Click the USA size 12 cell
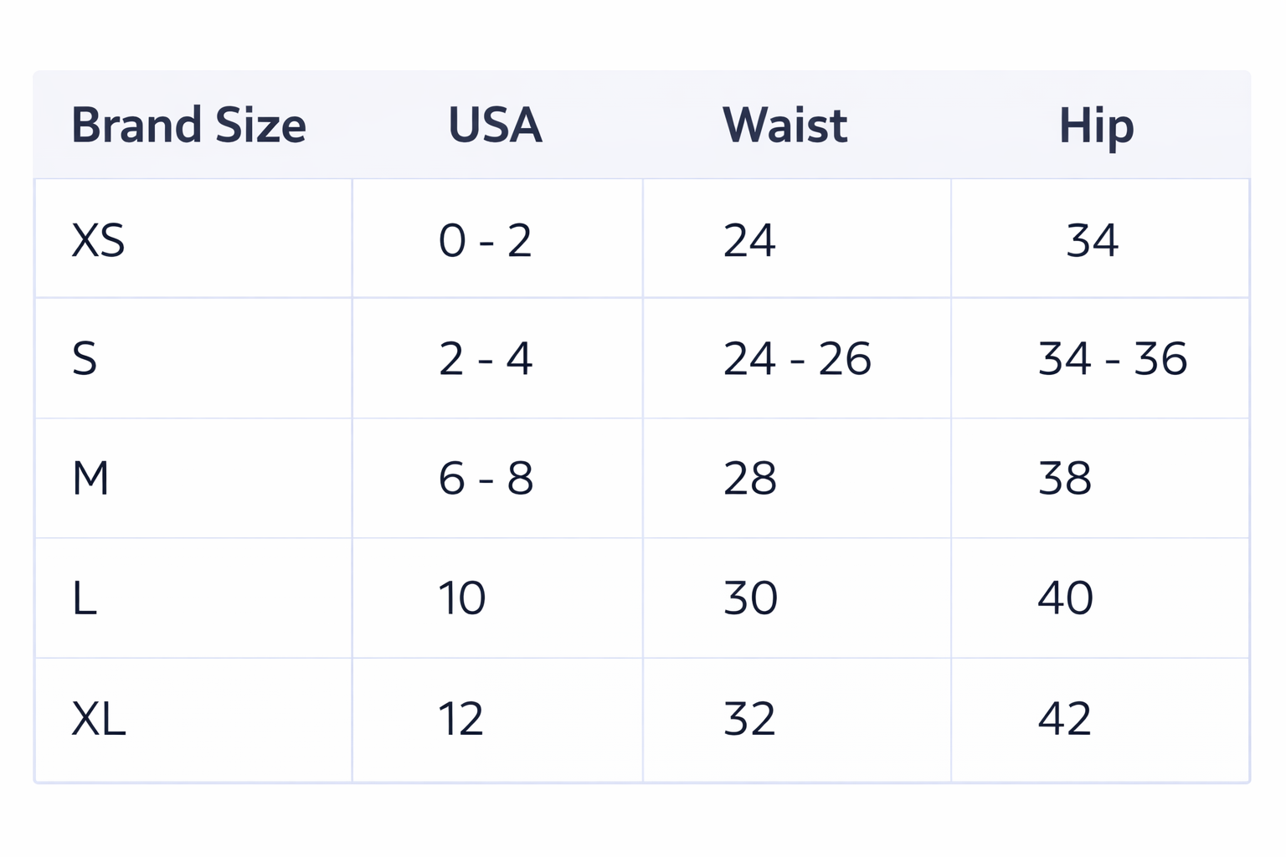This screenshot has width=1286, height=857. point(460,718)
